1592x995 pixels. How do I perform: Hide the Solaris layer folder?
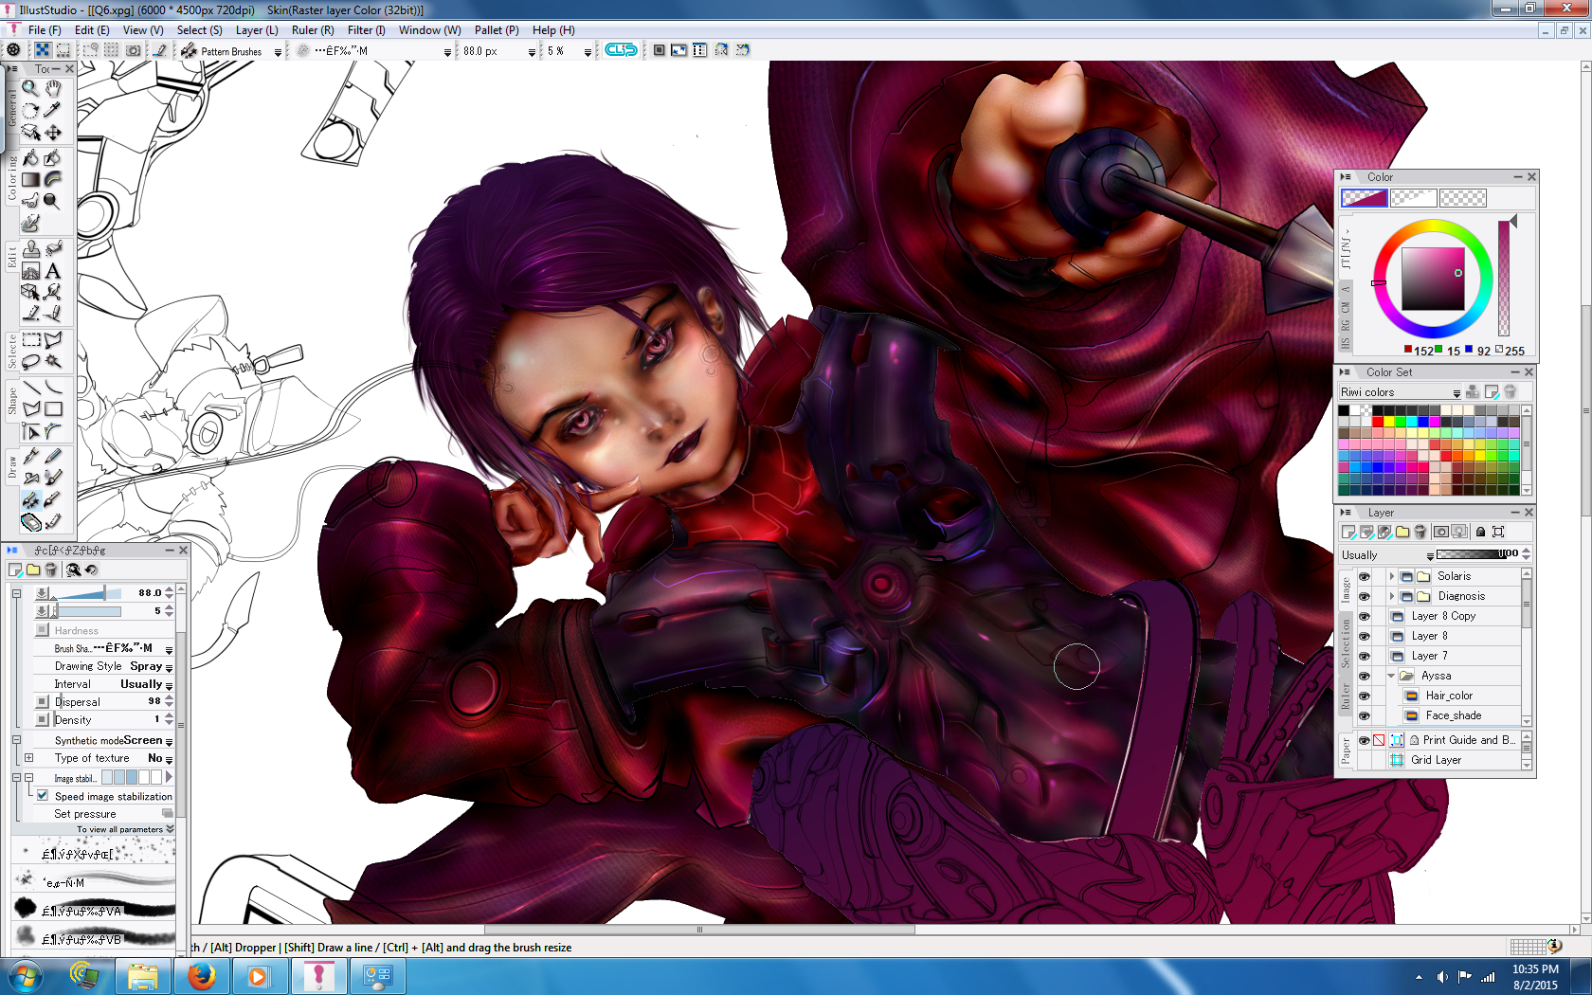(1365, 576)
